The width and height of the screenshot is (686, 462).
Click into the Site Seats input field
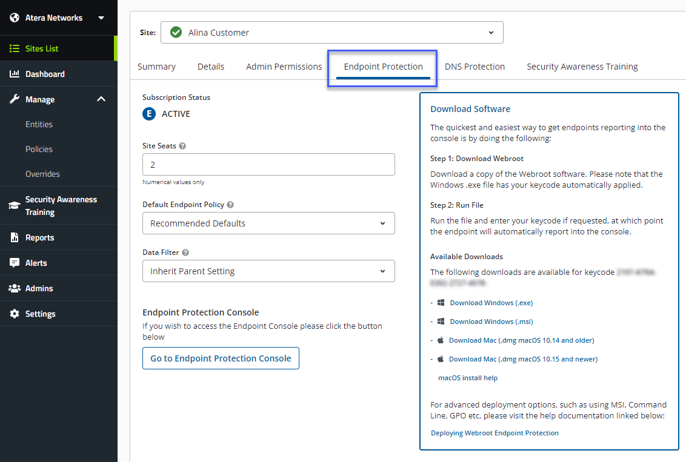[x=268, y=165]
